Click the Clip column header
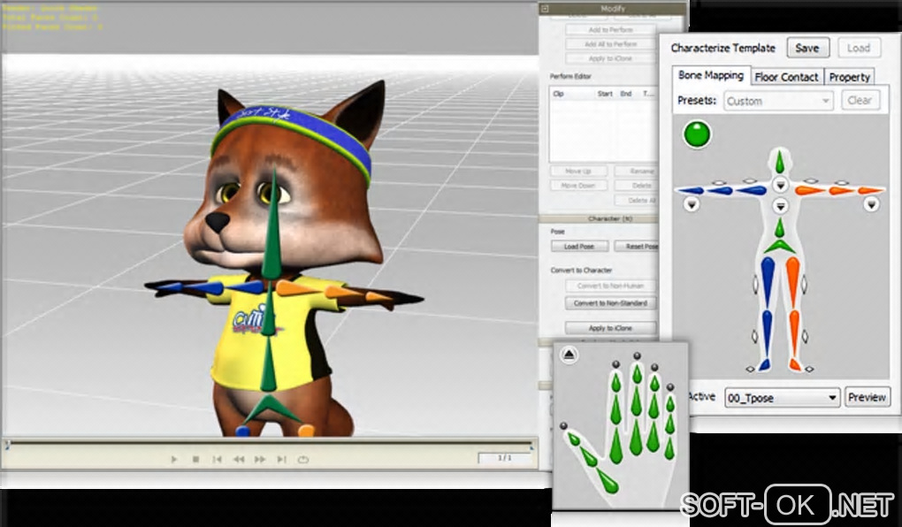Screen dimensions: 902x527 [x=558, y=94]
